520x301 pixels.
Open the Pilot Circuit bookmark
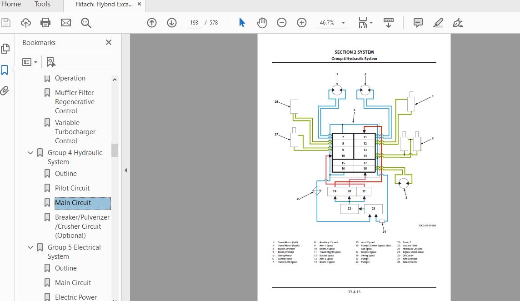pos(72,188)
